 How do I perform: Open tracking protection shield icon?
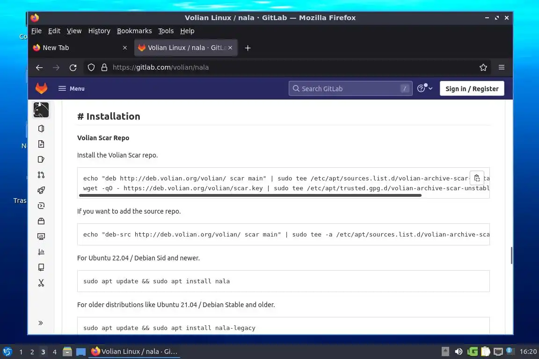(91, 68)
